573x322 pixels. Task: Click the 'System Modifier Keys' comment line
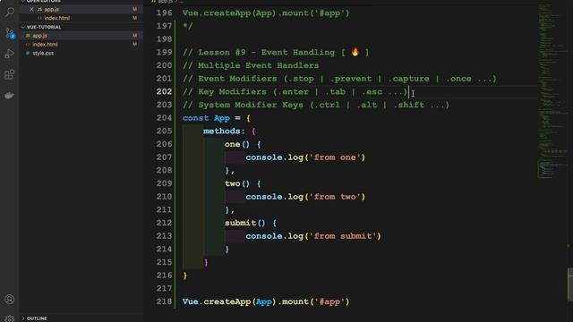[x=316, y=105]
